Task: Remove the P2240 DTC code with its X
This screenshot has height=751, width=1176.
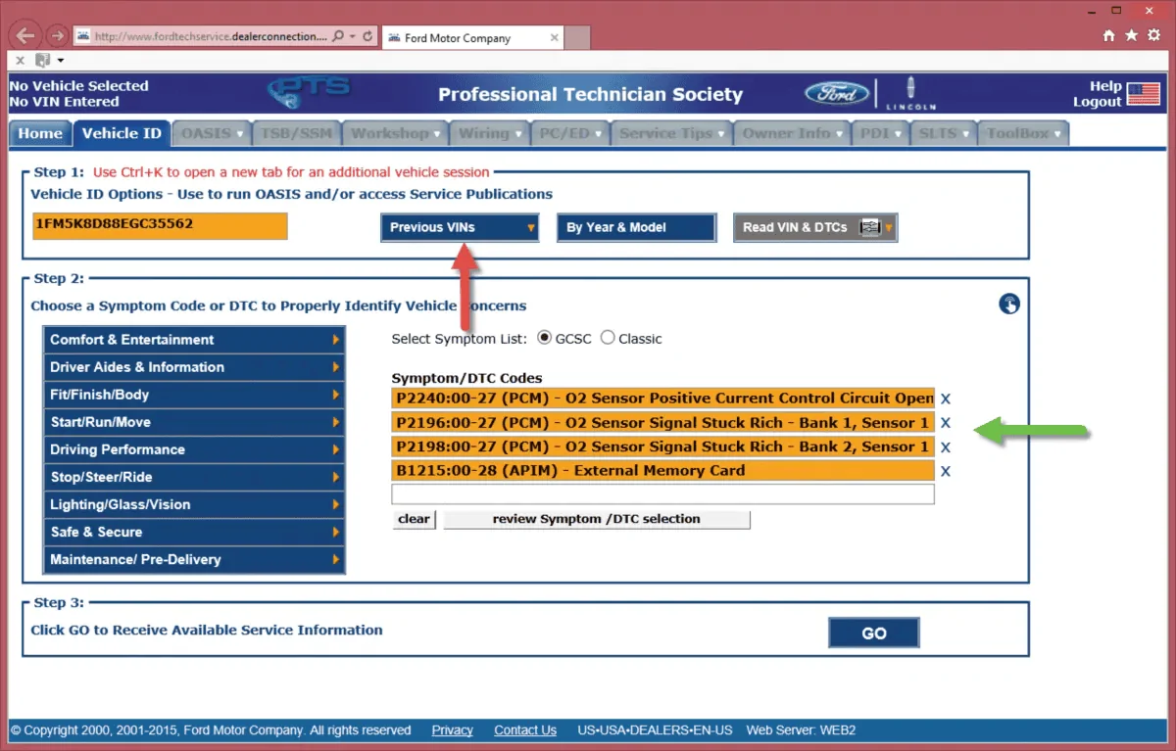Action: (946, 399)
